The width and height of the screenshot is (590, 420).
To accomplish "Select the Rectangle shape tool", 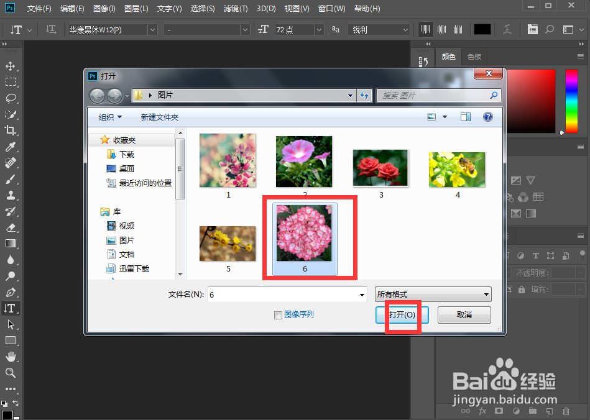I will (10, 340).
